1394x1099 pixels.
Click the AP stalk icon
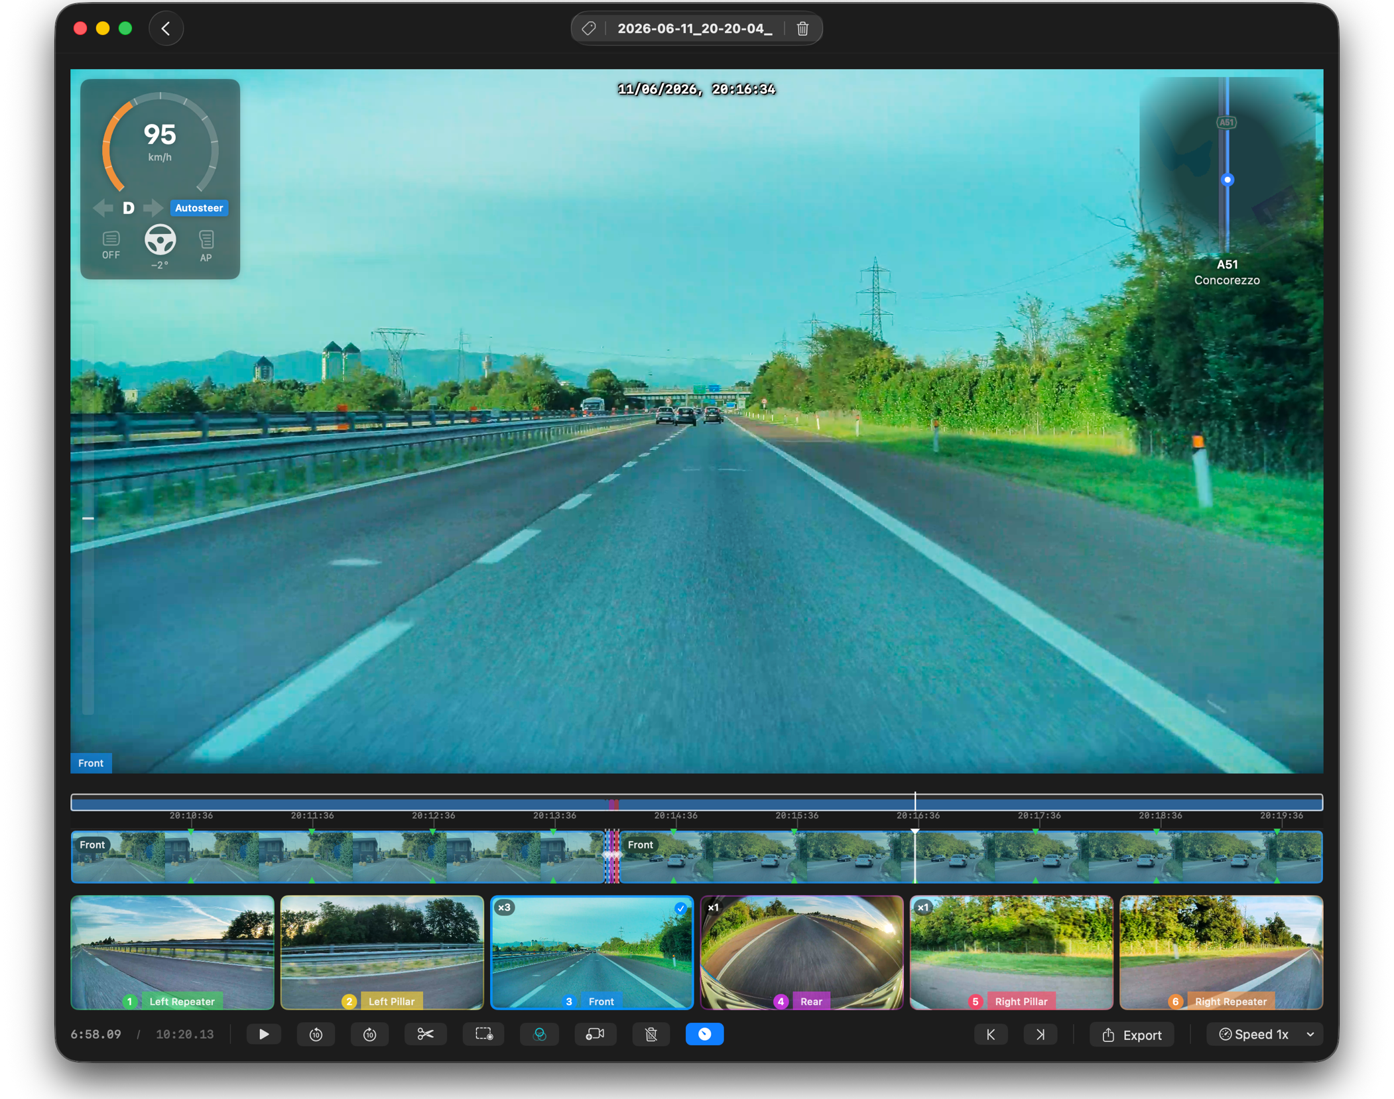pos(206,246)
